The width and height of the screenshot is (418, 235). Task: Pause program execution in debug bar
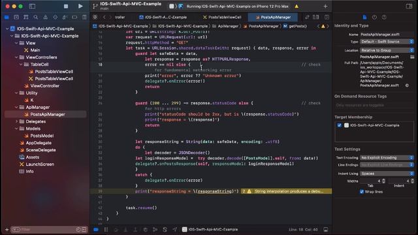(106, 229)
